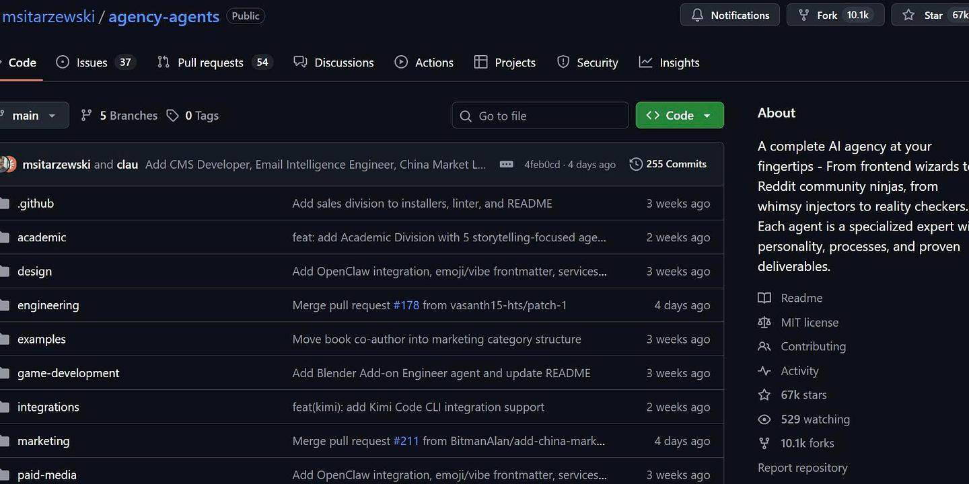Open the examples folder
This screenshot has height=484, width=969.
point(42,339)
